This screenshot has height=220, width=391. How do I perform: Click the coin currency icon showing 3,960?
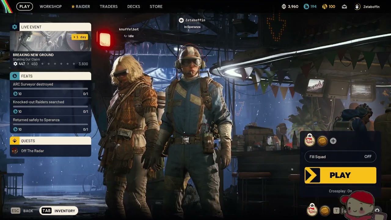(x=284, y=6)
